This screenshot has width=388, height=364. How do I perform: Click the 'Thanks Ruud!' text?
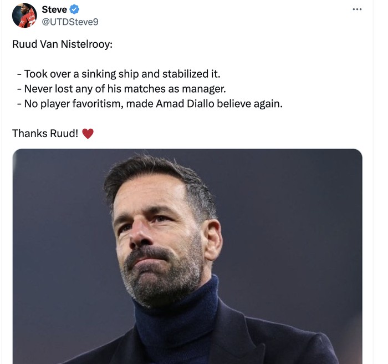(x=45, y=133)
